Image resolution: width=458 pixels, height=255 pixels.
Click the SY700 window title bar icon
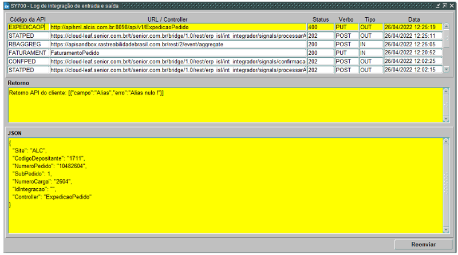(6, 6)
